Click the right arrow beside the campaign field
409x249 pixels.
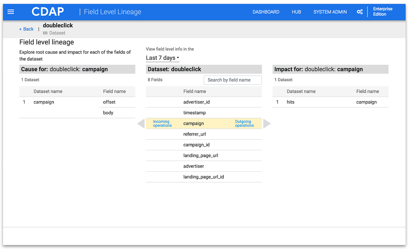click(267, 123)
